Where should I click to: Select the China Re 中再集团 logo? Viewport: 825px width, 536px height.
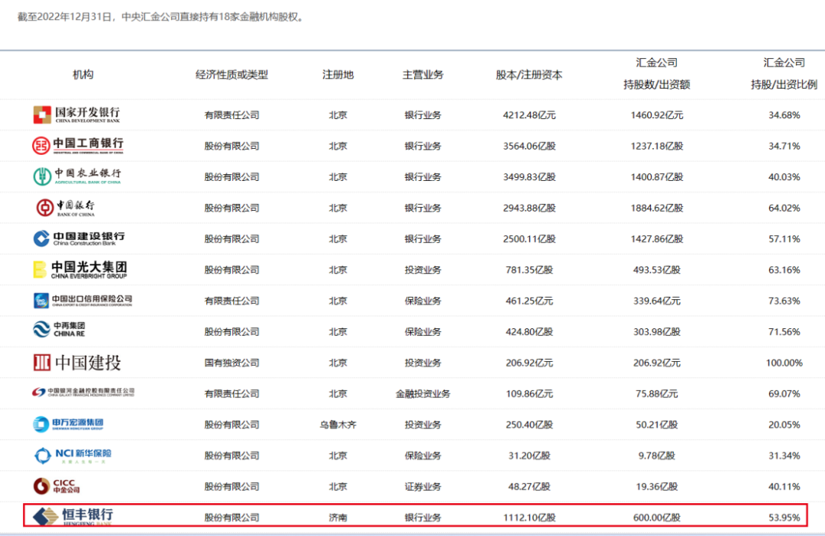pyautogui.click(x=59, y=331)
